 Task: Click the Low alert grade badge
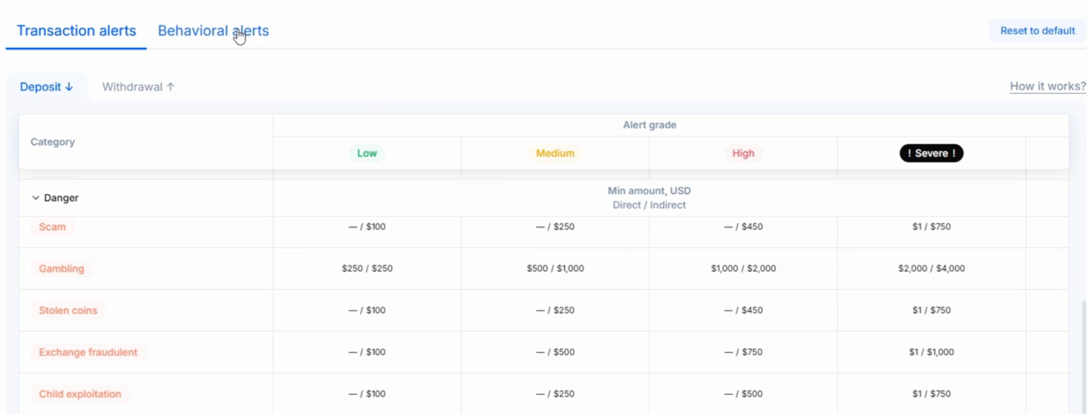coord(366,153)
